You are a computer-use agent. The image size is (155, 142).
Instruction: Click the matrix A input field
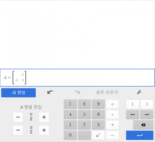77,78
